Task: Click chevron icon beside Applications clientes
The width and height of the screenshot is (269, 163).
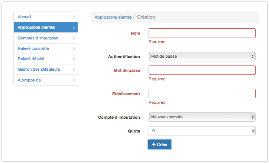Action: 74,28
